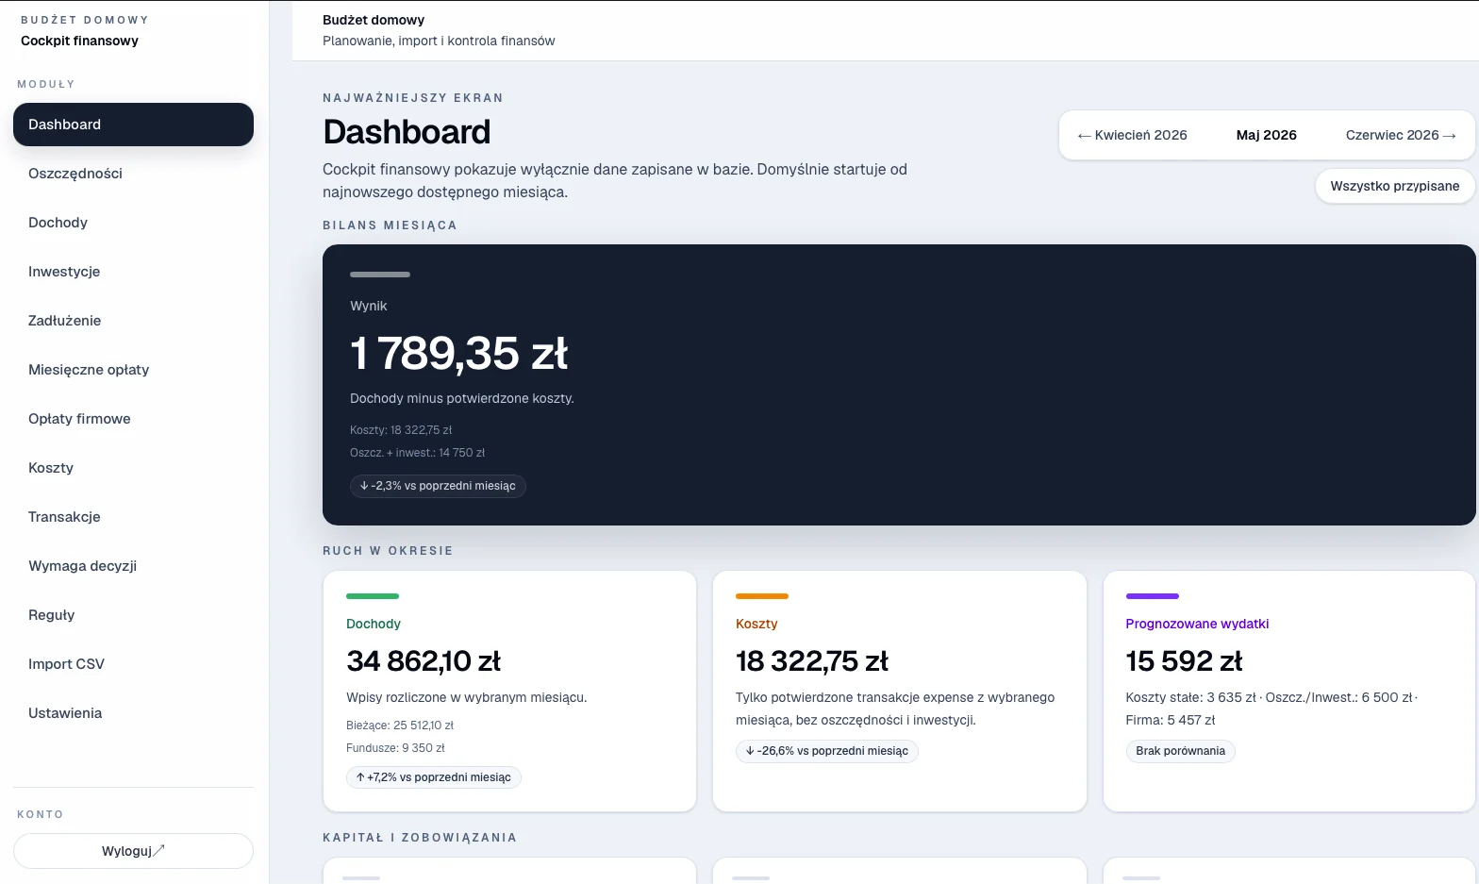This screenshot has width=1479, height=884.
Task: Go to Import CSV
Action: click(x=133, y=664)
